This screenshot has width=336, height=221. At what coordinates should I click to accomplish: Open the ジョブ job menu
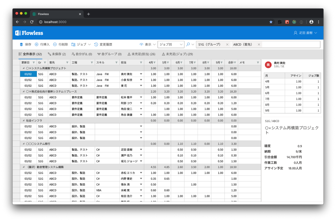click(81, 45)
